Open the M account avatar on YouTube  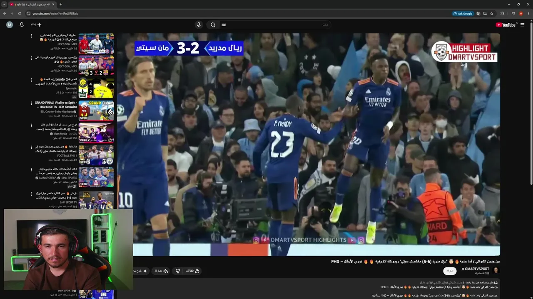[10, 25]
